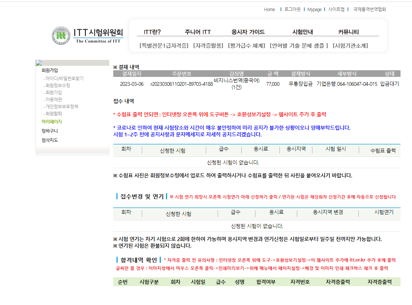412x305 pixels.
Task: Open the ITT란? menu
Action: click(152, 32)
